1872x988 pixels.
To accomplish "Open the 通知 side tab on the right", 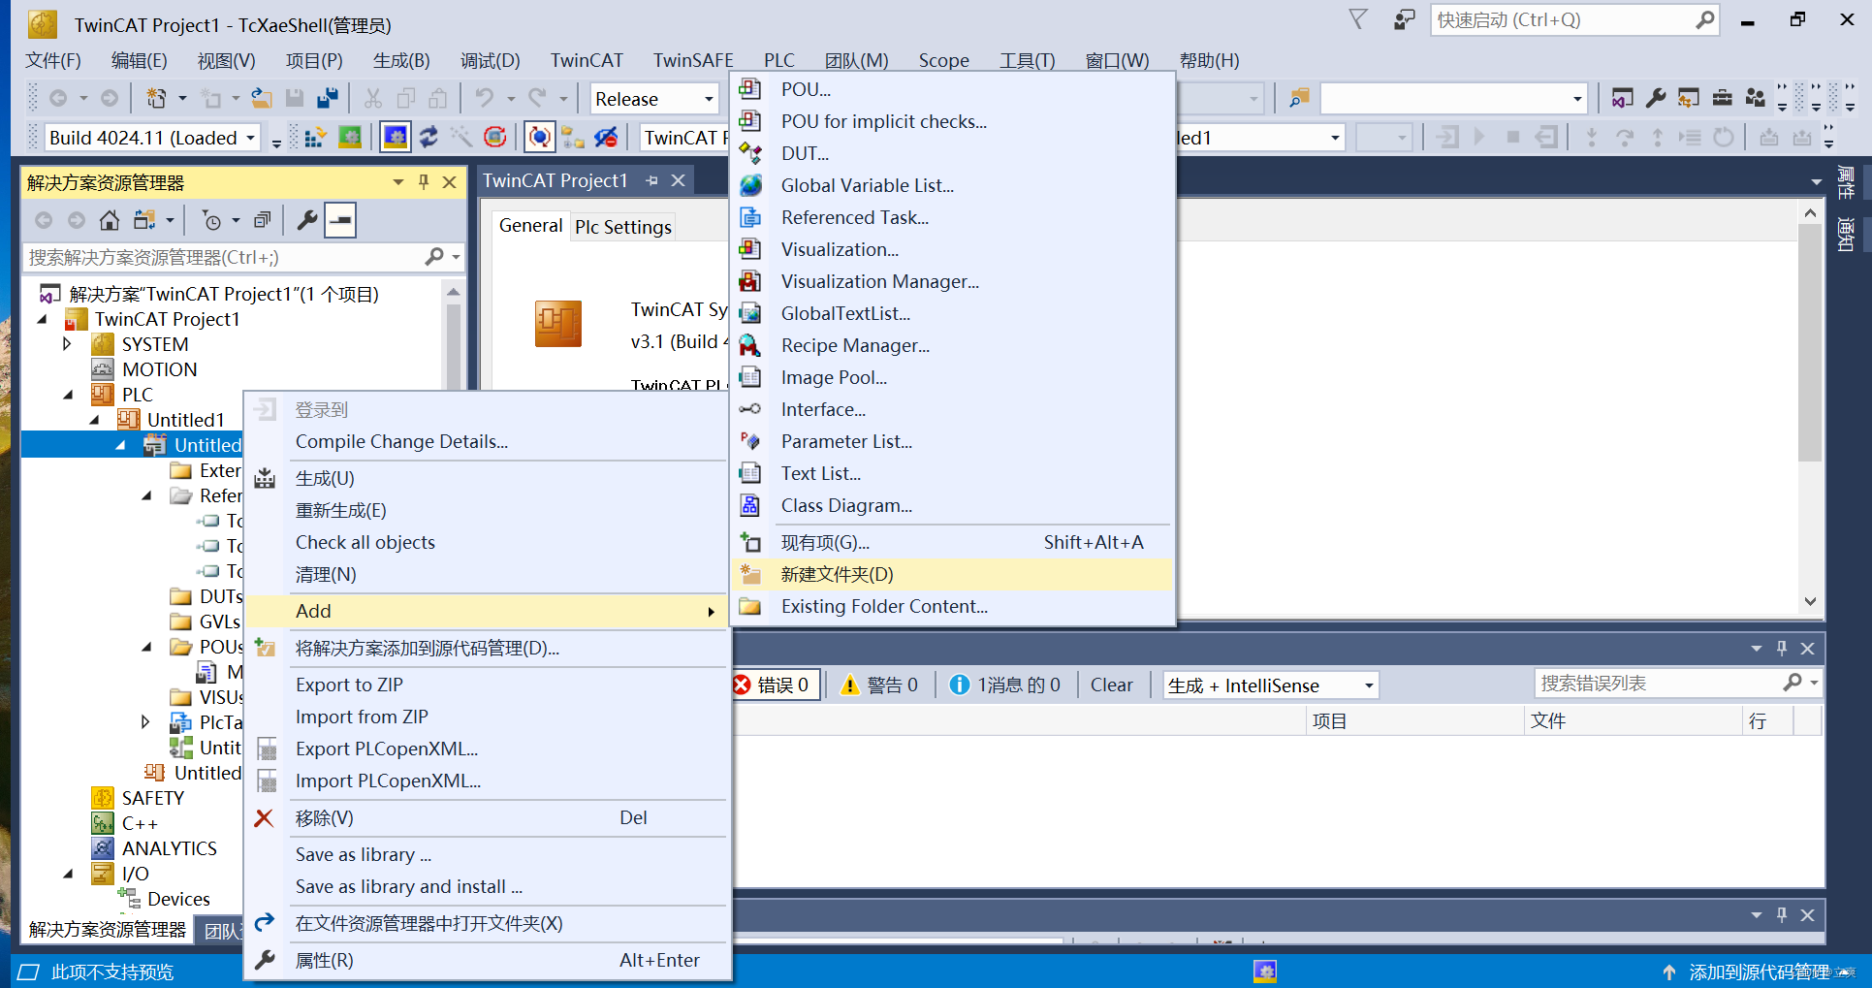I will pyautogui.click(x=1846, y=234).
